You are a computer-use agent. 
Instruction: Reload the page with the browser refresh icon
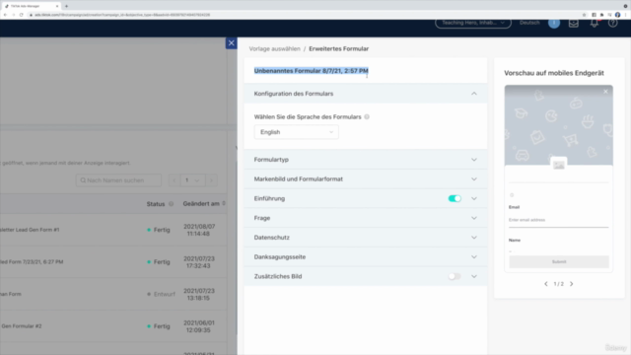click(22, 15)
